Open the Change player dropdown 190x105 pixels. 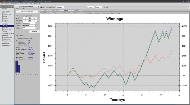pyautogui.click(x=60, y=7)
